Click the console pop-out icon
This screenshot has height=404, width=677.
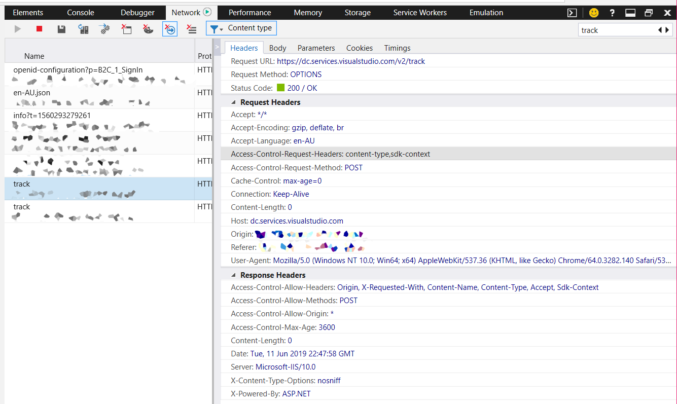(x=572, y=12)
